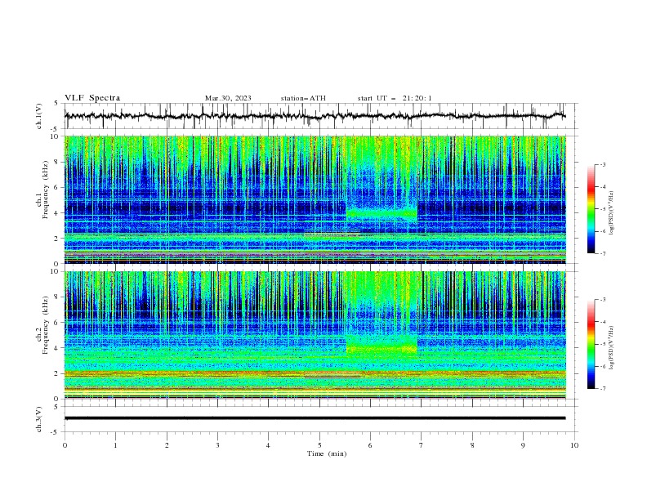Click the "8" kHz tick on ch.2 spectrogram
Viewport: 647px width, 500px height.
[58, 297]
